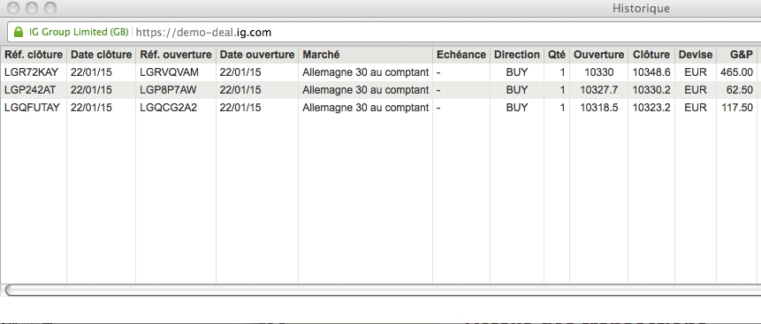Image resolution: width=761 pixels, height=324 pixels.
Task: Sort by G&P column header
Action: click(739, 55)
